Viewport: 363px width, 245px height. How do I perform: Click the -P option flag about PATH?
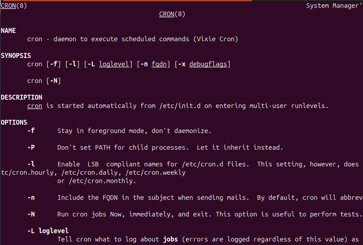[31, 148]
